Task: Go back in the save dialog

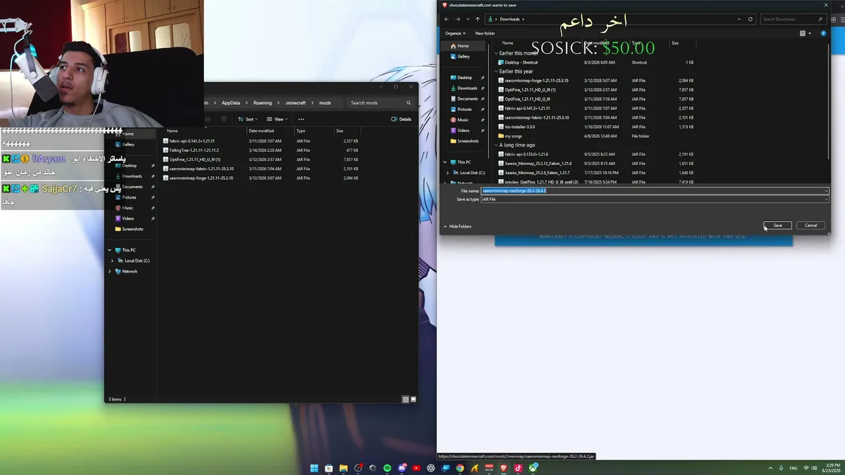Action: tap(446, 19)
